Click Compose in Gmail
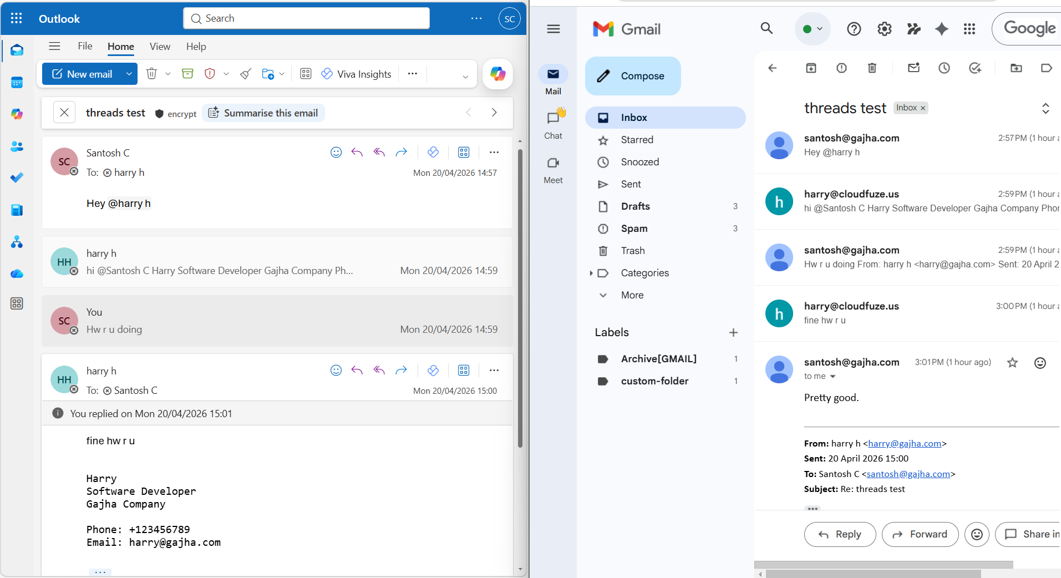This screenshot has width=1061, height=578. coord(633,76)
